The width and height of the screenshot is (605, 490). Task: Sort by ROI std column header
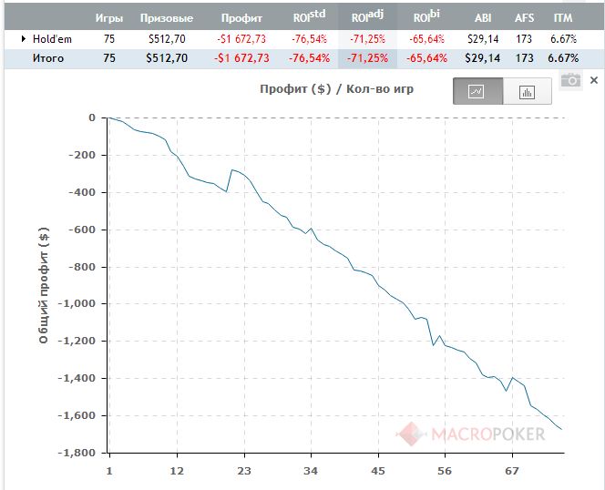(310, 16)
